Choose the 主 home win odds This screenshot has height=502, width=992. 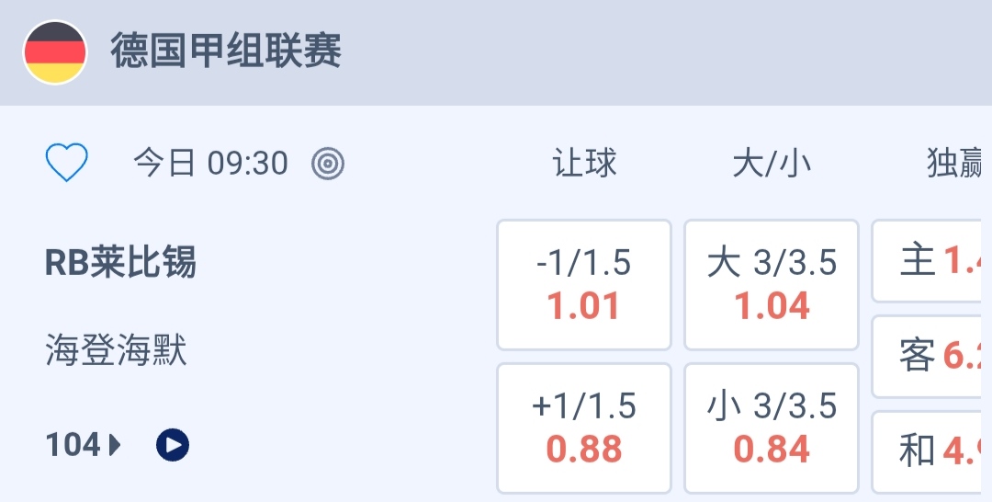coord(931,261)
